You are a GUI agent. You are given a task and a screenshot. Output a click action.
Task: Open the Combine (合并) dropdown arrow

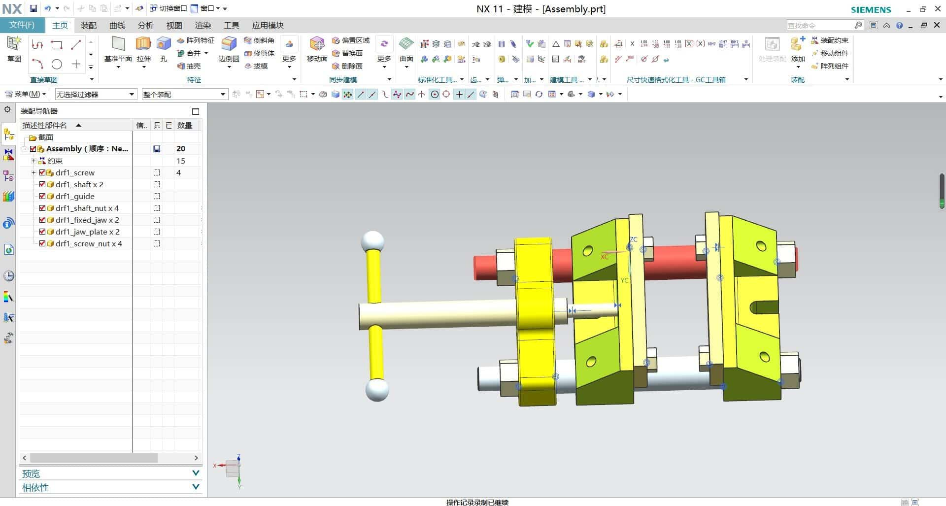[x=206, y=53]
